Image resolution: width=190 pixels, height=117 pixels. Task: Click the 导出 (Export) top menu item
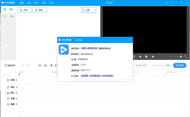[x=52, y=3]
